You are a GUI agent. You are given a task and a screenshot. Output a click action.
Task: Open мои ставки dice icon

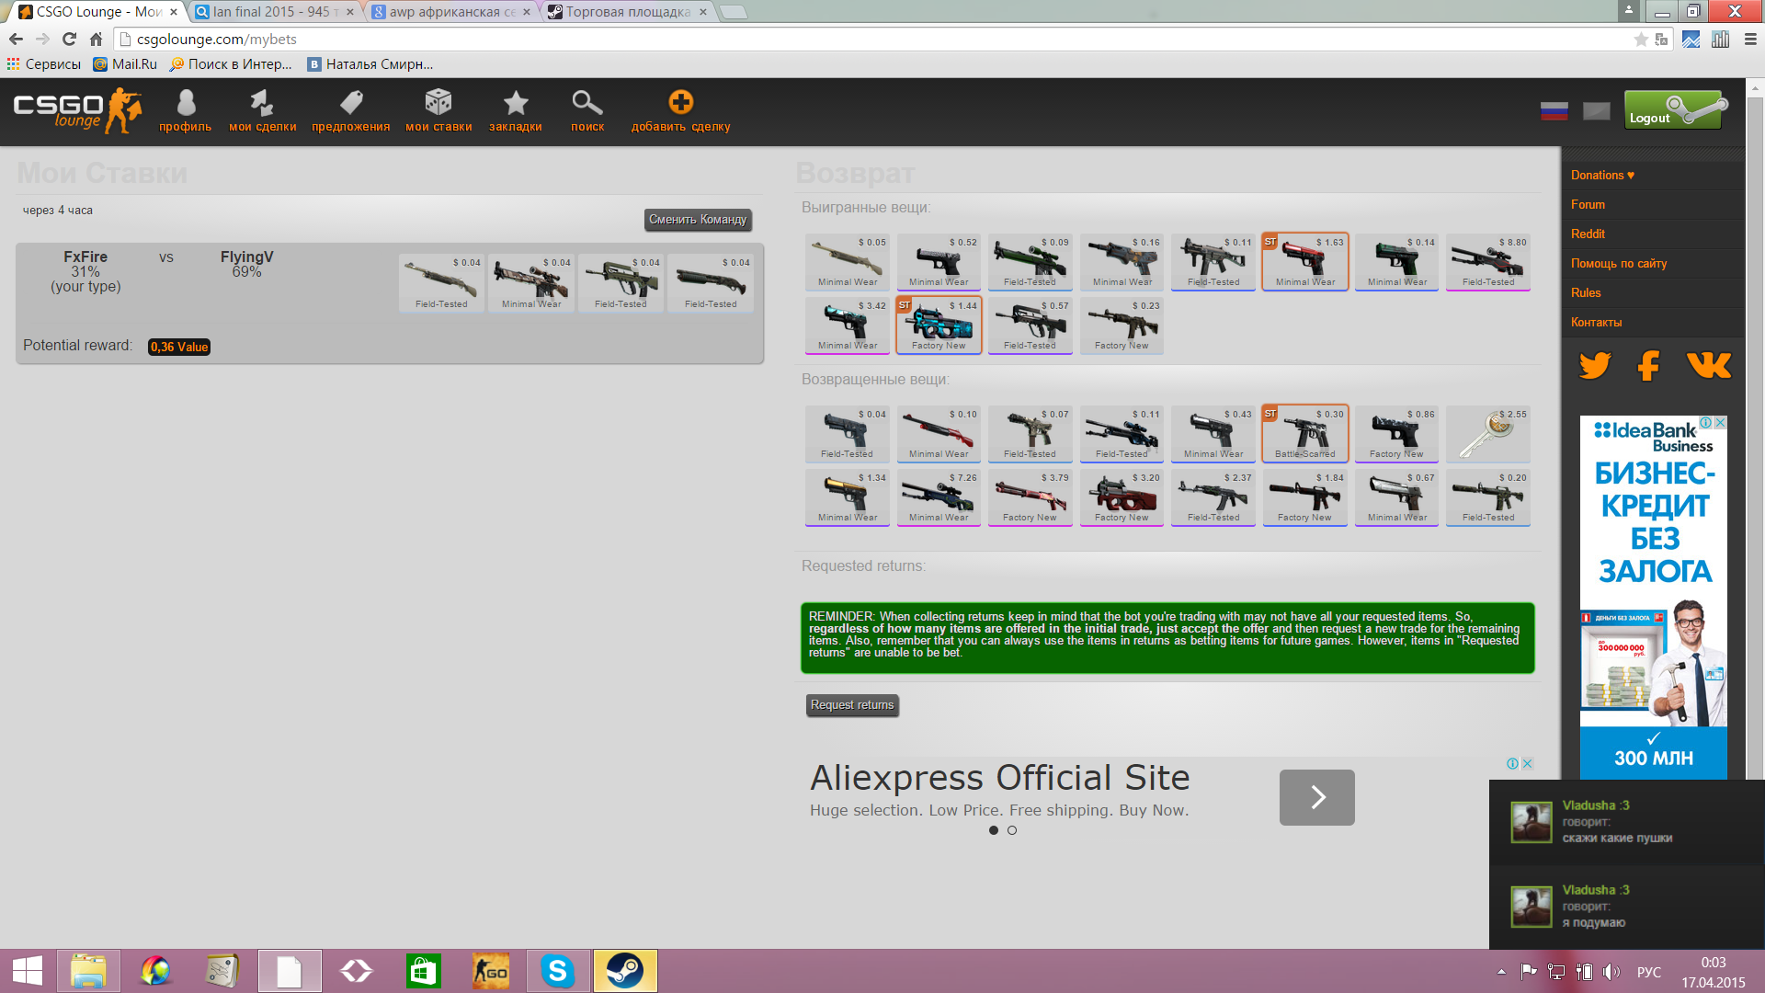point(438,103)
